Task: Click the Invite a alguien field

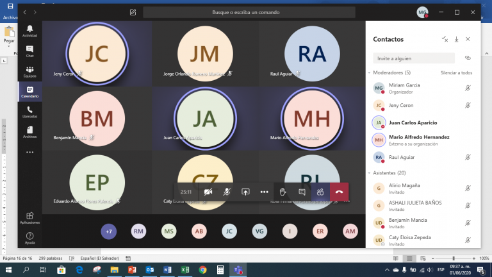Action: coord(415,58)
